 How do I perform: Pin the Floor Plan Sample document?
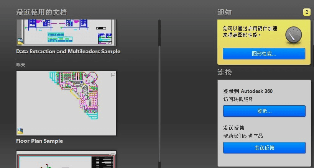coord(113,75)
